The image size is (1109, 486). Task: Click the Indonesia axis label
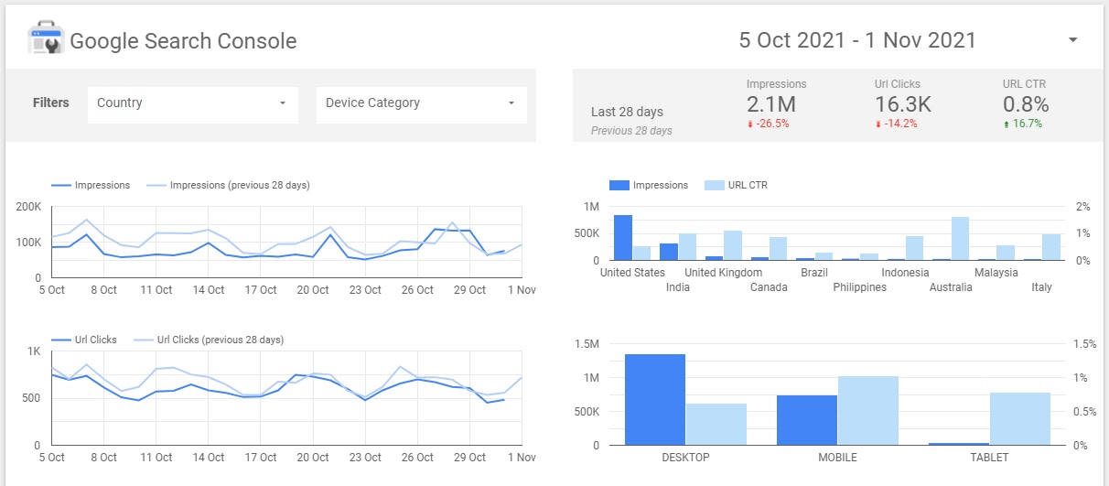[x=906, y=273]
